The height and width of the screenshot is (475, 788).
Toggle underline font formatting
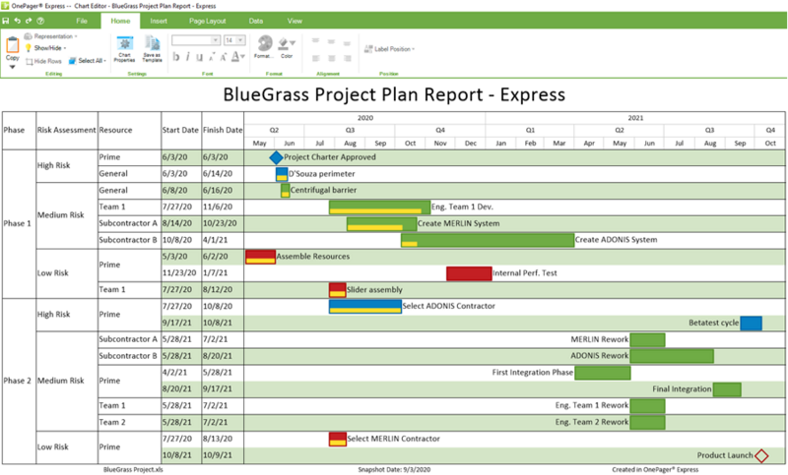[200, 57]
